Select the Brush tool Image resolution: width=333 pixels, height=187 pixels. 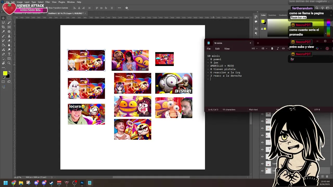pyautogui.click(x=3, y=36)
